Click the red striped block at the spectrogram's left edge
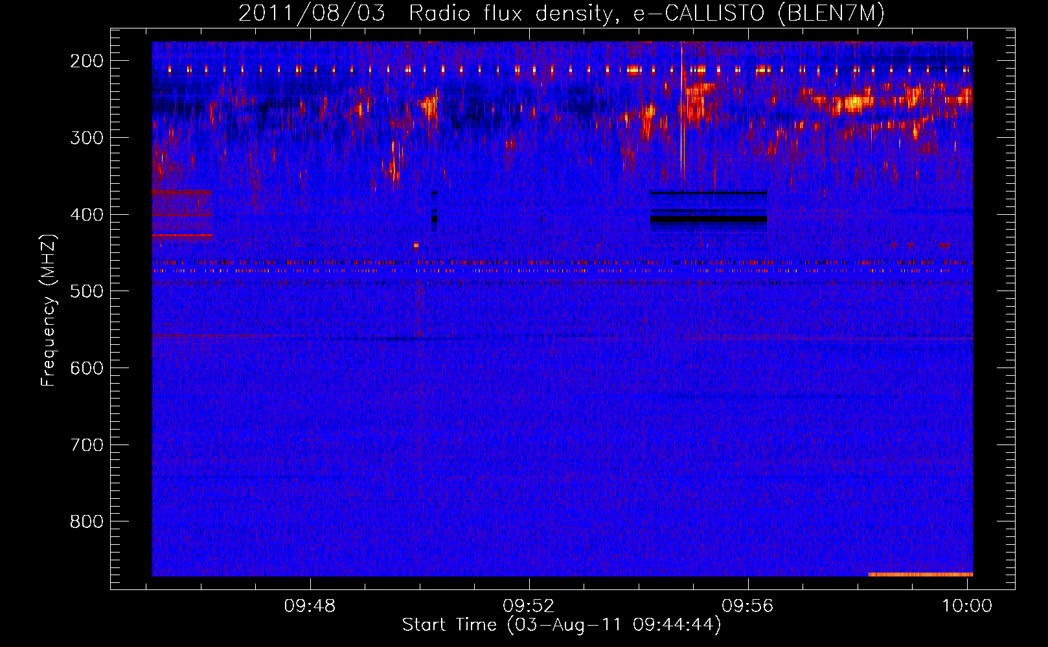The height and width of the screenshot is (647, 1048). (183, 214)
